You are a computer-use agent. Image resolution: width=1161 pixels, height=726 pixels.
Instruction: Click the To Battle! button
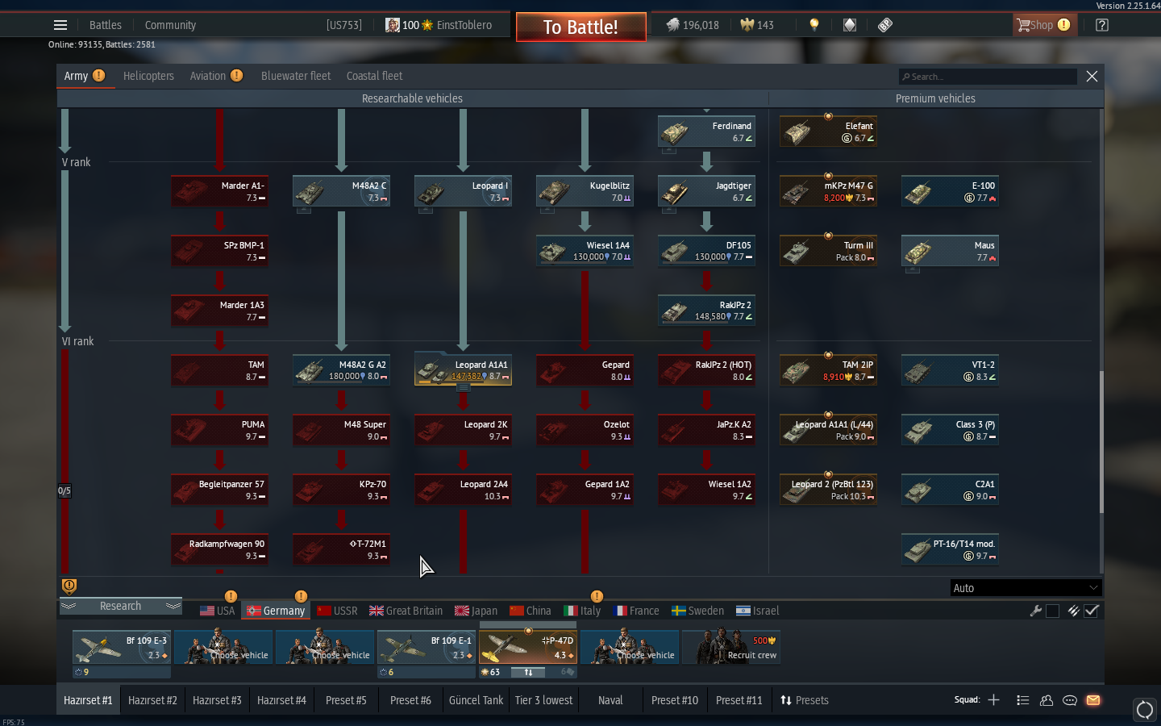[580, 27]
